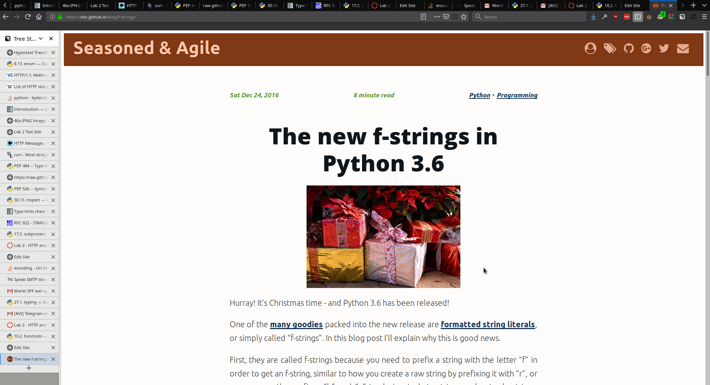710x385 pixels.
Task: Switch to the Lab 2 Test Site tab
Action: coord(100,6)
